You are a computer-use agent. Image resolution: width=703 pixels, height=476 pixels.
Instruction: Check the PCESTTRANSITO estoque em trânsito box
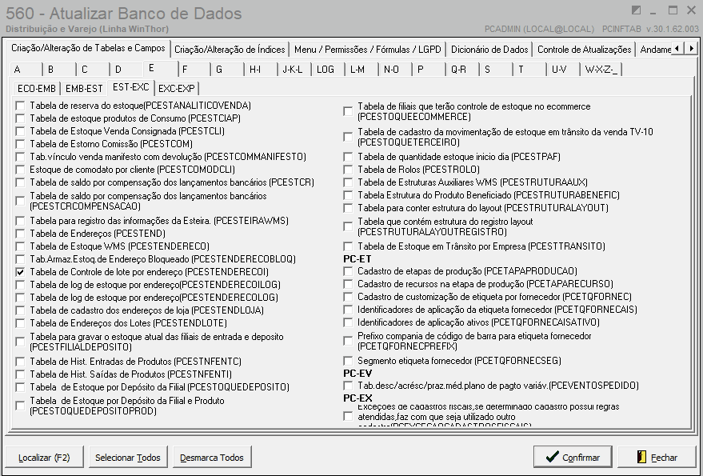[348, 246]
